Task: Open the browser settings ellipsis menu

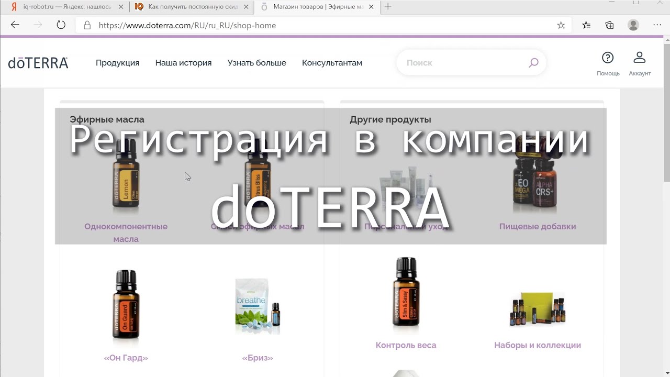Action: tap(657, 25)
